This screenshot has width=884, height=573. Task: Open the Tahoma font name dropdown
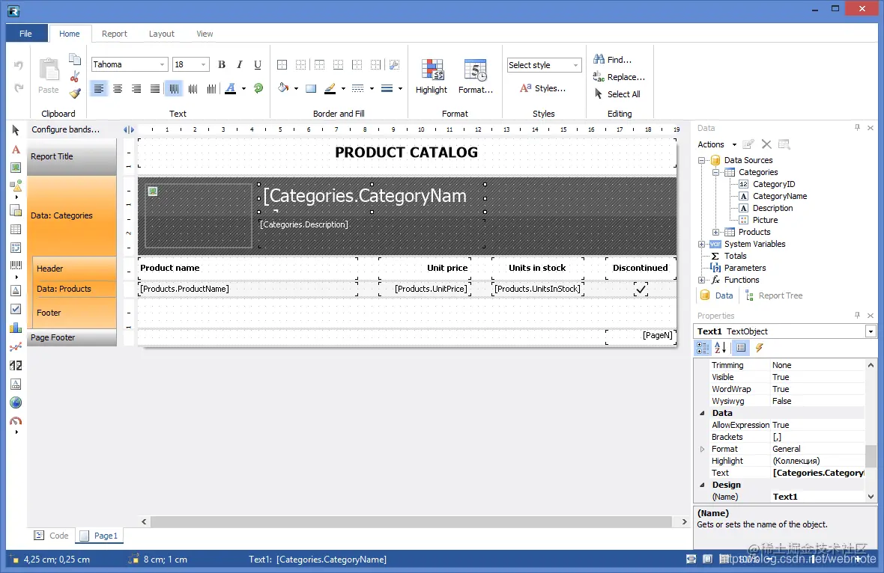[163, 65]
